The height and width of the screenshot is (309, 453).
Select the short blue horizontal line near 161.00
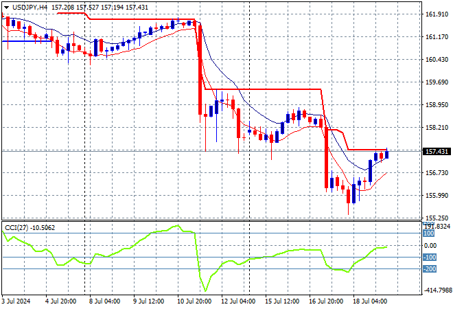click(x=27, y=41)
